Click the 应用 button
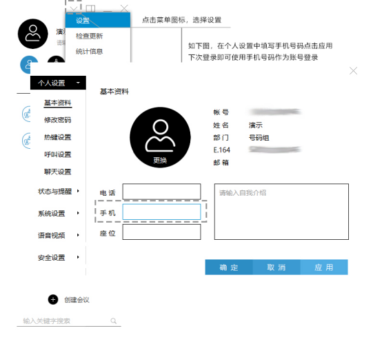 tap(324, 267)
